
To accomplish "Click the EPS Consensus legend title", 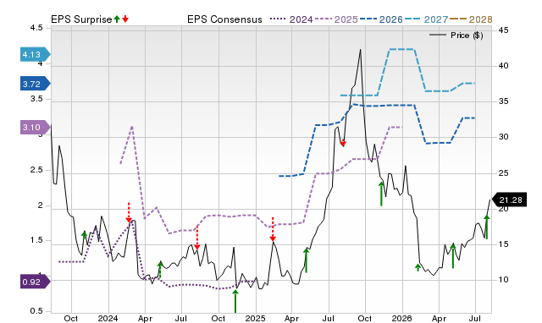I will click(x=224, y=19).
